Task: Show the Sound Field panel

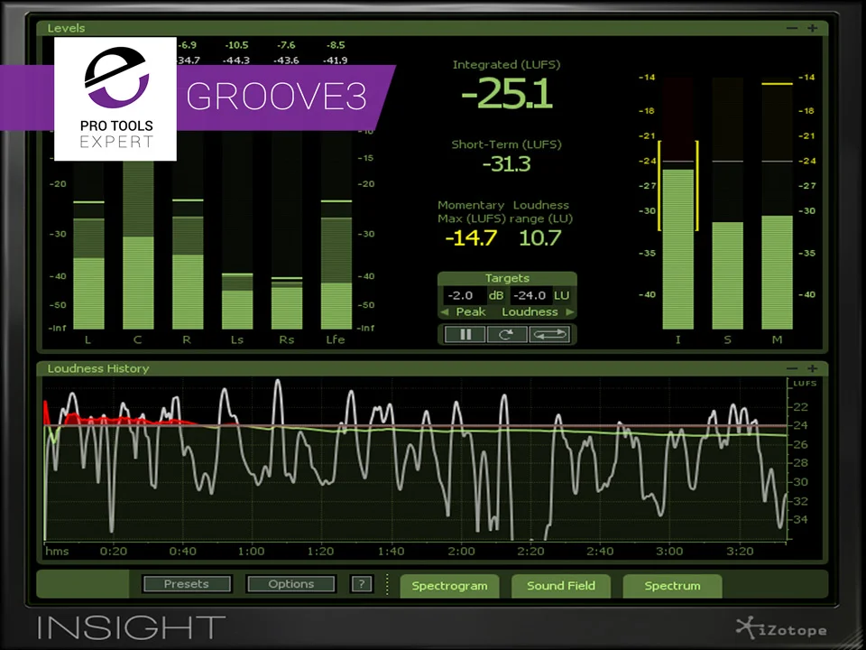Action: click(560, 586)
